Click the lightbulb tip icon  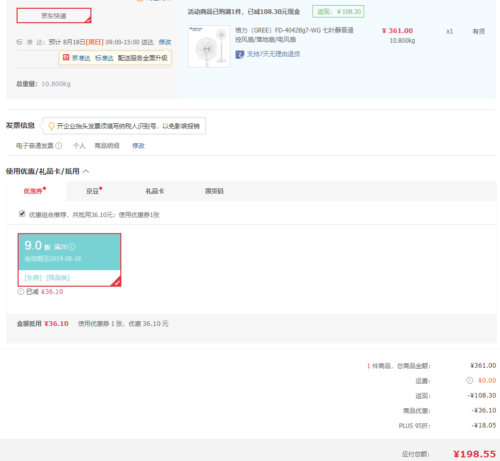click(x=51, y=126)
